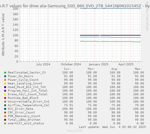Select the Program_Fail_Cnt_Total legend label

coord(28,91)
